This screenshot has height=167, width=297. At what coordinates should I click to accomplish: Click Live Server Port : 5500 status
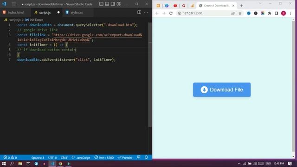point(104,158)
